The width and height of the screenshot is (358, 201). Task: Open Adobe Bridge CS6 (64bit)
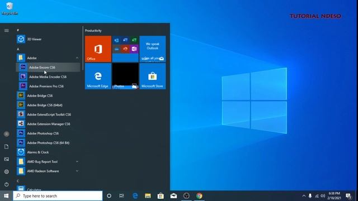(48, 105)
